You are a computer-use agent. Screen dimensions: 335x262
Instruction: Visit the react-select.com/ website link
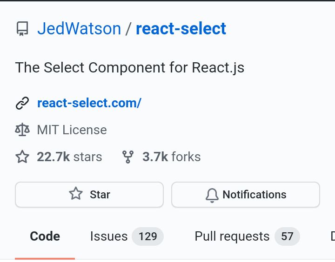89,103
